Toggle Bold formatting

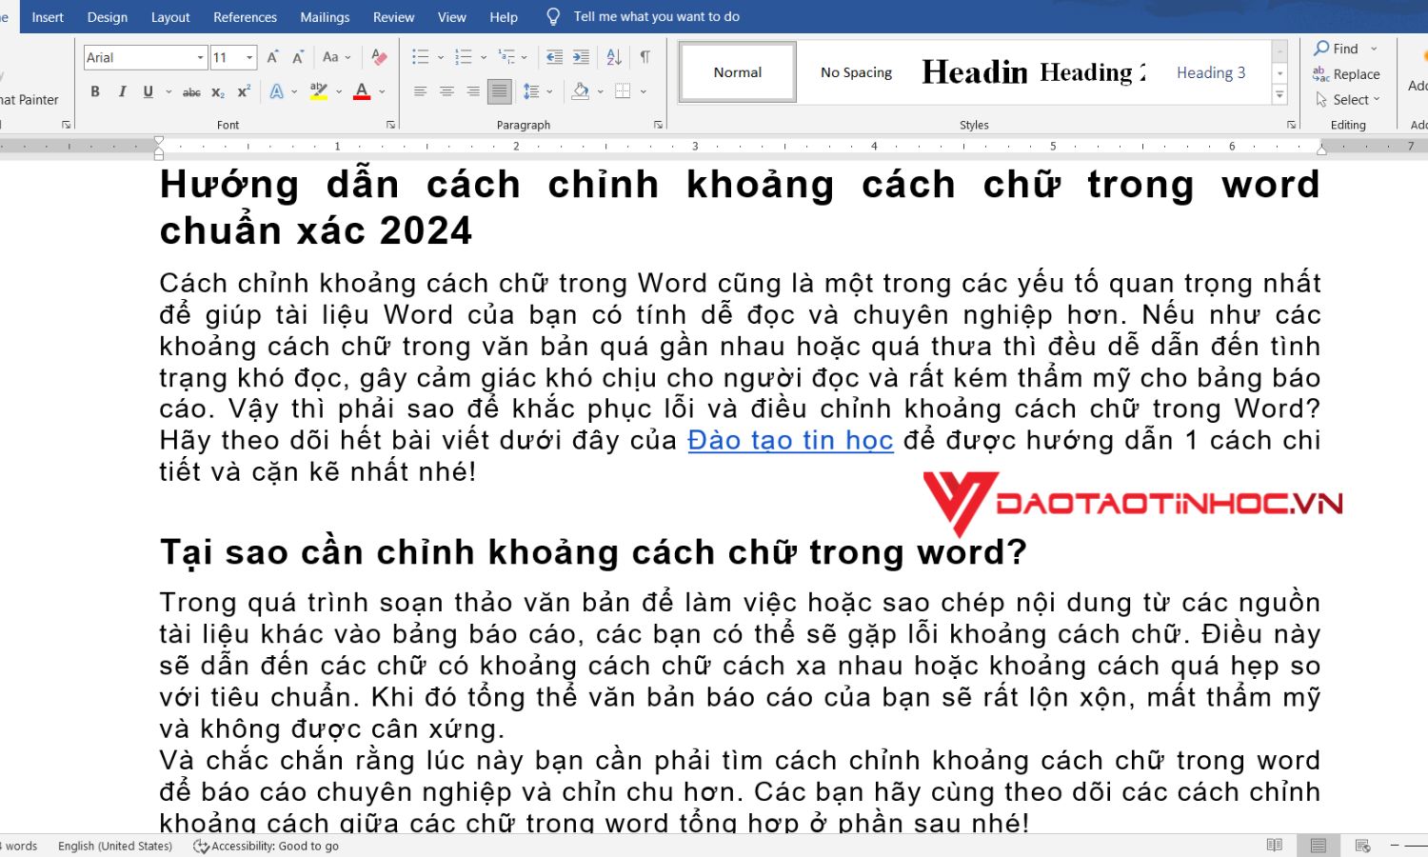(95, 92)
